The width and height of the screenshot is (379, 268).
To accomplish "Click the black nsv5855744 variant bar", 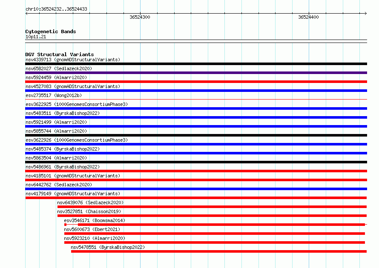I will tap(196, 135).
